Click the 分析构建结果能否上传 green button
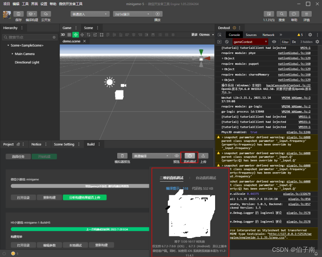Viewport: 322px width, 257px height. [x=85, y=197]
